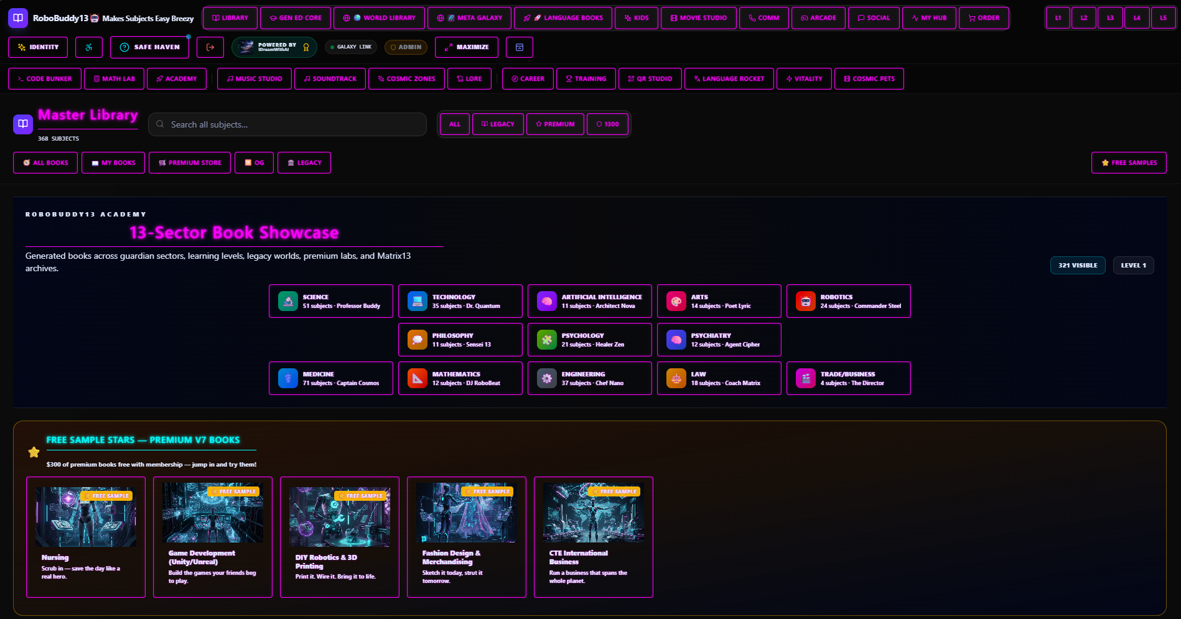Open the 321 Visible indicator

pyautogui.click(x=1078, y=265)
